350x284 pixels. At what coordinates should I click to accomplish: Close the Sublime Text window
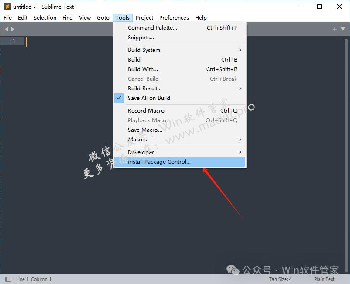pyautogui.click(x=340, y=7)
